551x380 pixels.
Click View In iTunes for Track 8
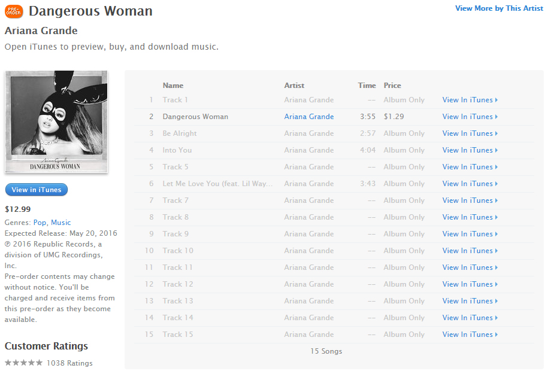click(470, 217)
